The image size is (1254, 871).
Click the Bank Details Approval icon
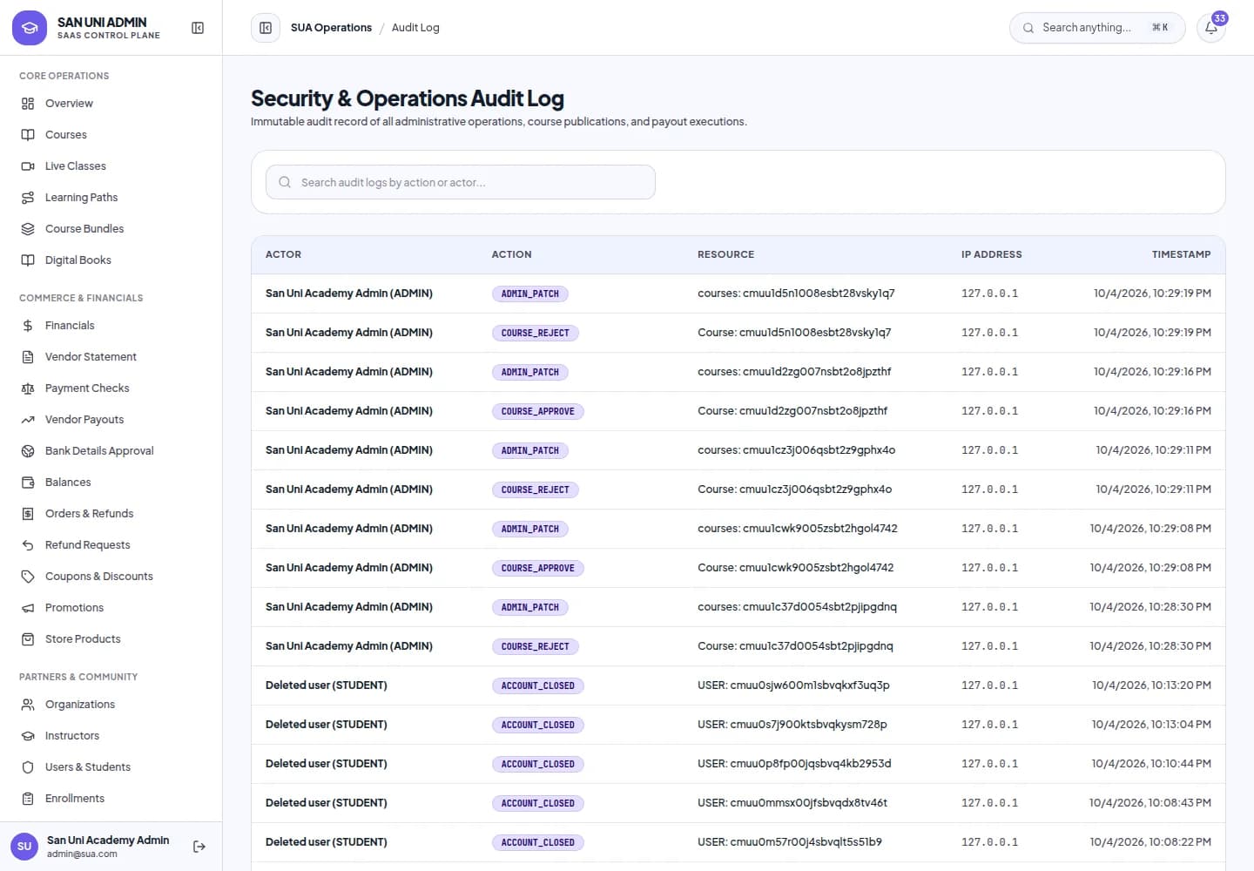(28, 451)
